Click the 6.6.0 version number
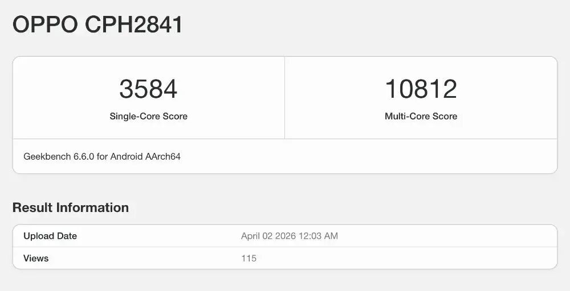 click(x=83, y=156)
